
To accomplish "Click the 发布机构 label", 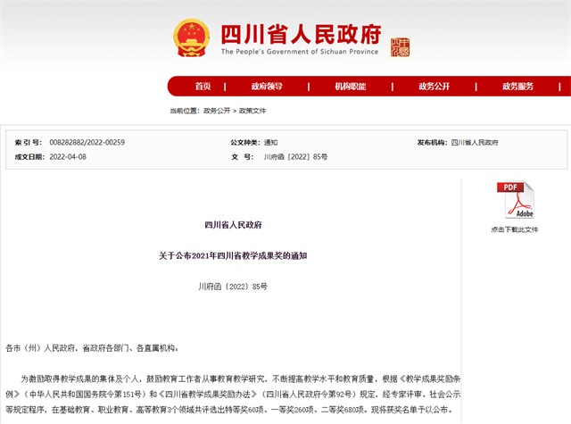I will tap(432, 143).
